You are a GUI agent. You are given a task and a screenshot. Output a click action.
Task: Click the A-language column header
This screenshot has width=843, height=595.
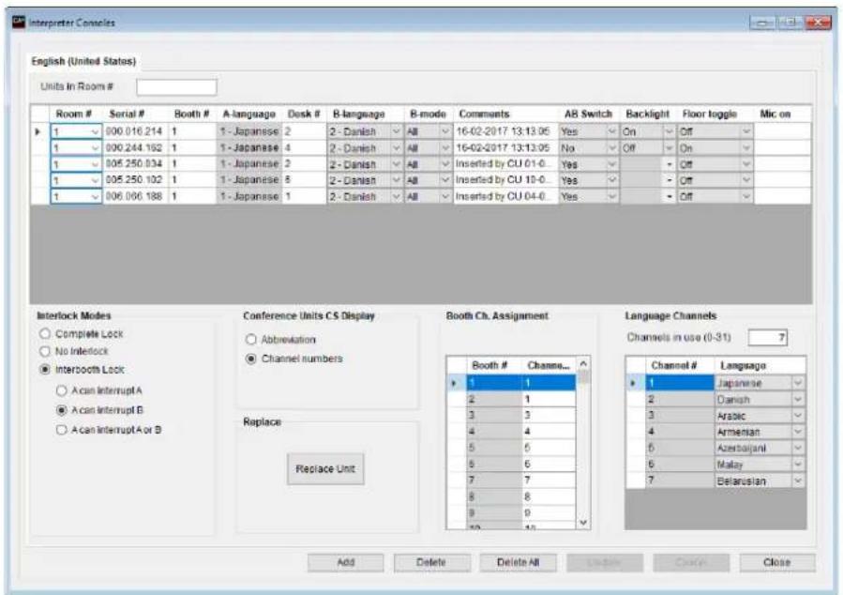click(x=248, y=114)
